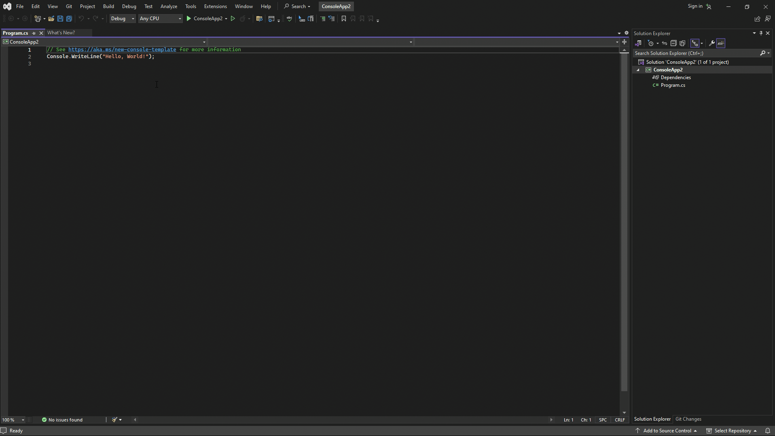The width and height of the screenshot is (775, 436).
Task: Close the Program.cs tab
Action: (x=41, y=33)
